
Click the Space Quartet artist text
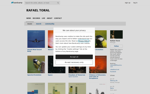73,77
